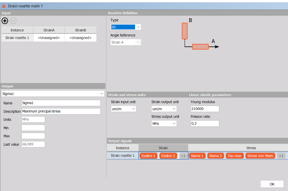Screen dimensions: 288x191
Task: Confirm the dialog with OK
Action: pyautogui.click(x=272, y=184)
